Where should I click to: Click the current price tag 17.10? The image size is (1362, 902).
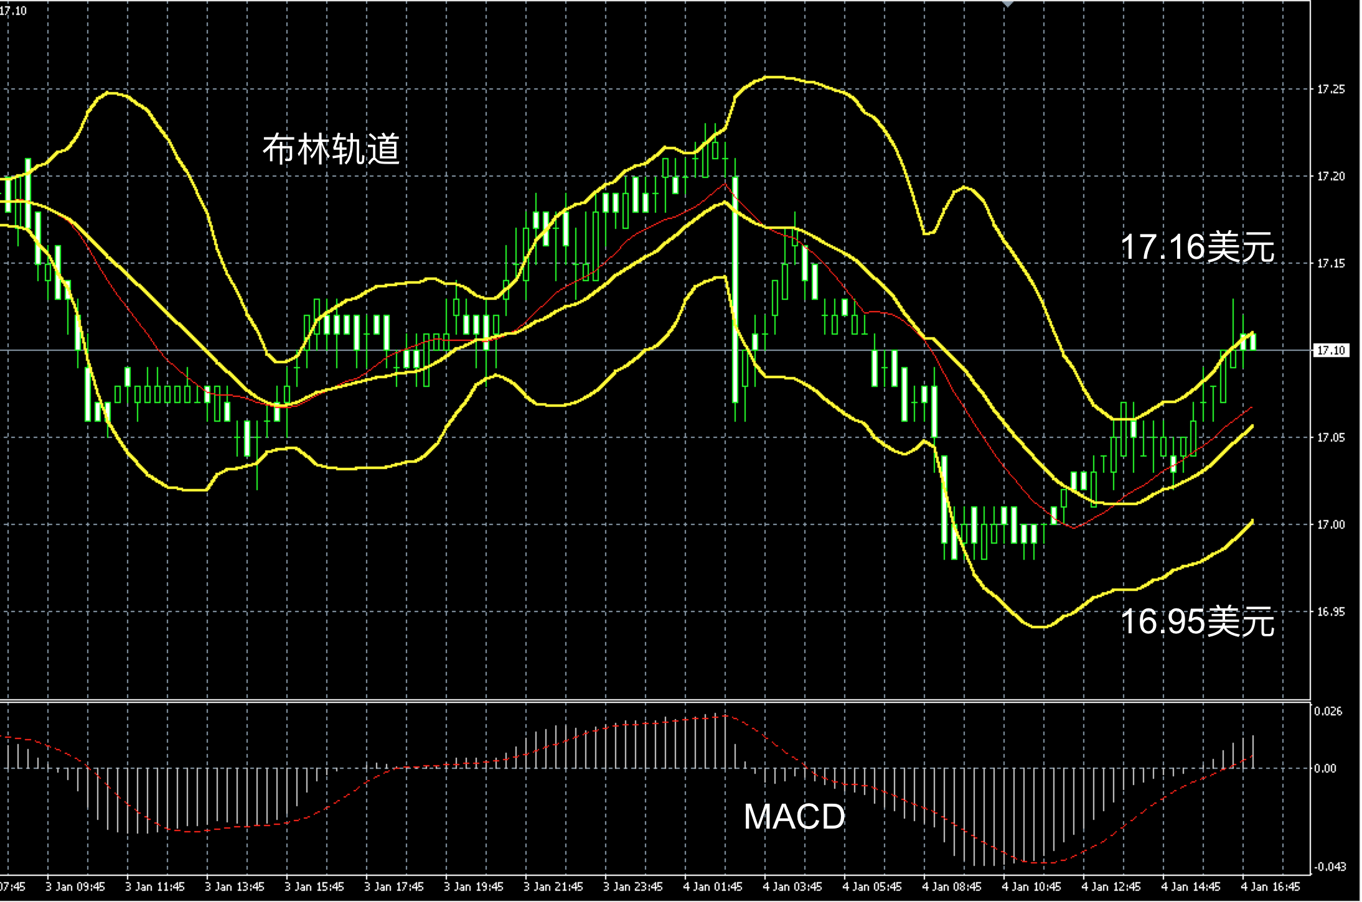[1331, 351]
